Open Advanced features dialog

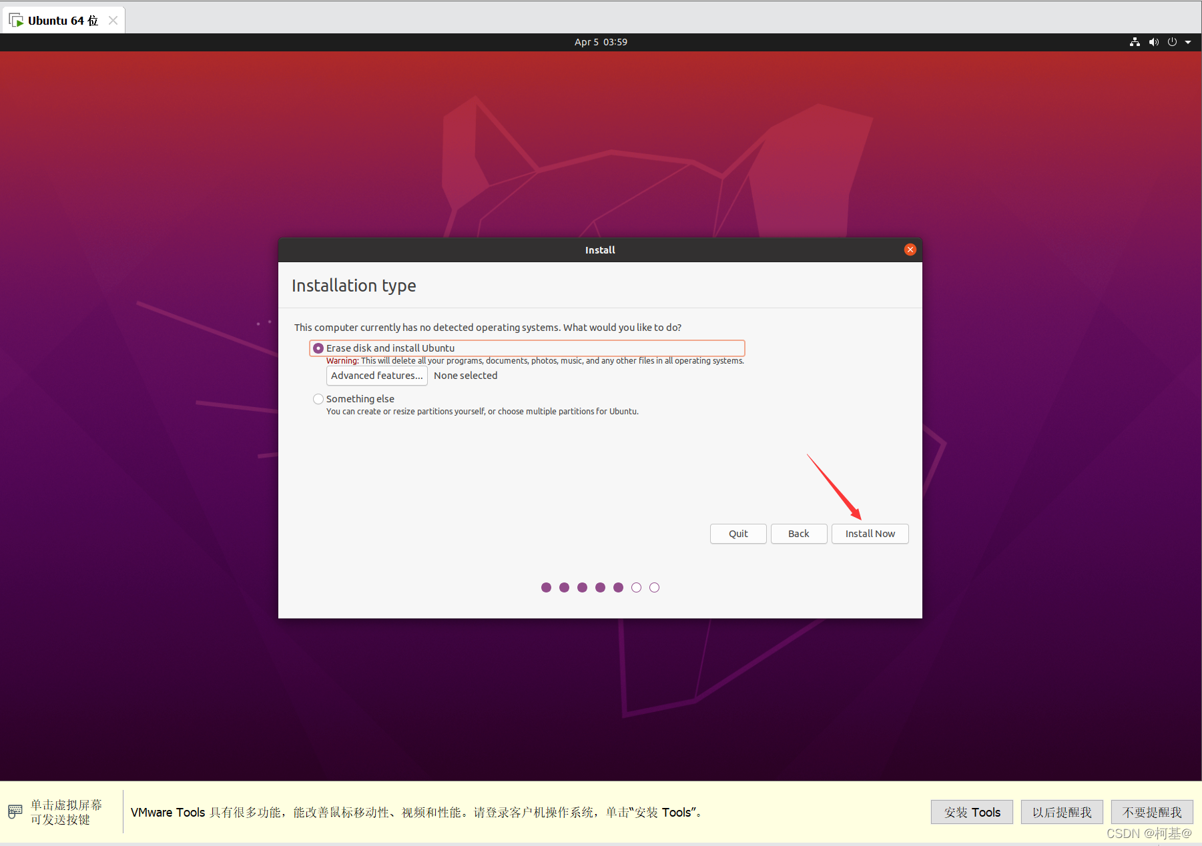[377, 376]
